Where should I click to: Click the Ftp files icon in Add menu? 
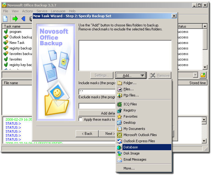120,96
